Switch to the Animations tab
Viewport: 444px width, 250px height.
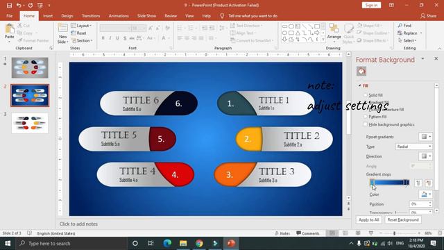tap(119, 16)
